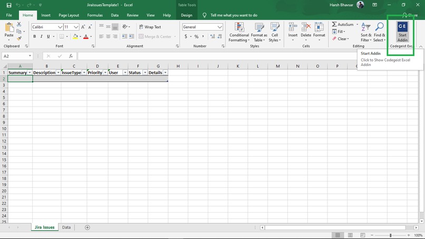Switch to Page Layout view in status bar

[x=350, y=235]
